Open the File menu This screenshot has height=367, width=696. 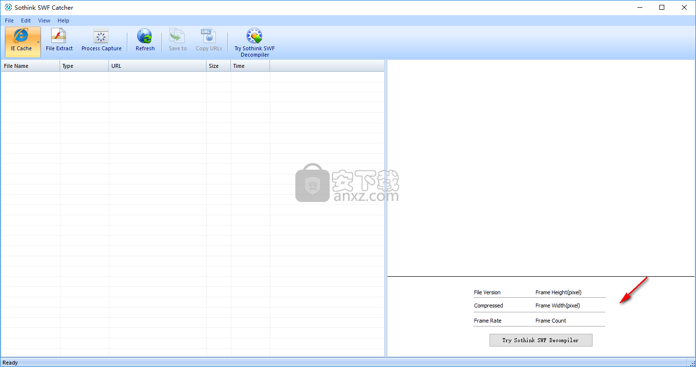9,20
